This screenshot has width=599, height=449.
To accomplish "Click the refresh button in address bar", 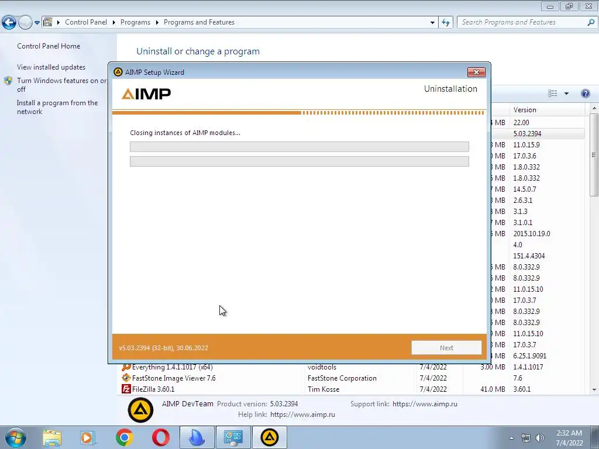I will click(445, 23).
